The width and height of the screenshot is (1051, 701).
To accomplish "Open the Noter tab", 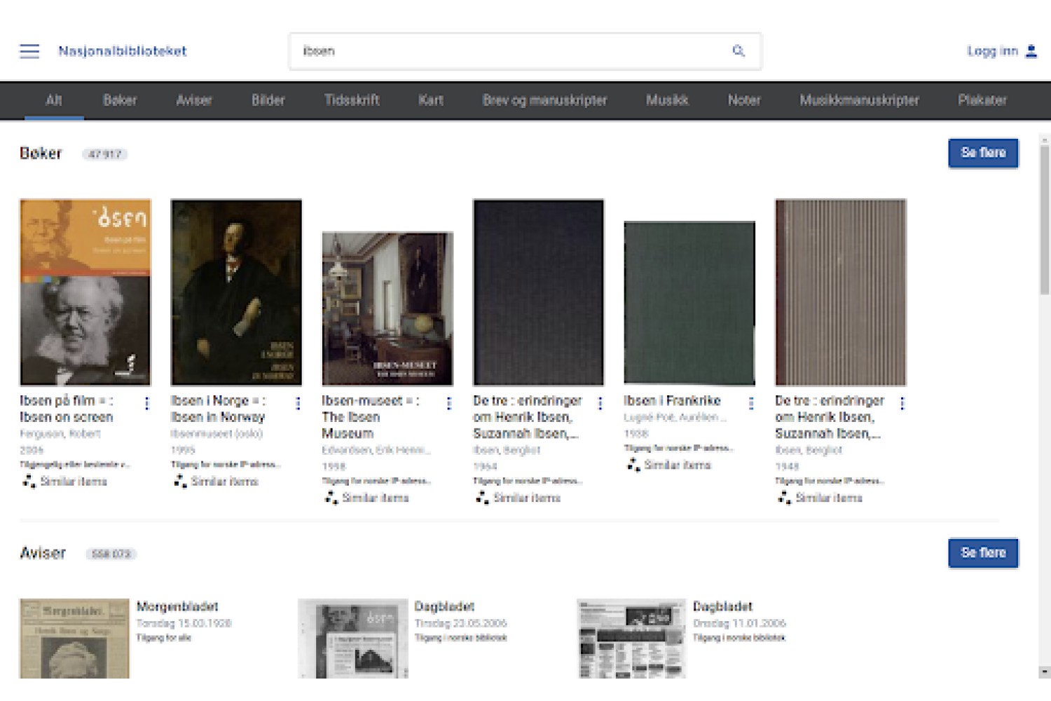I will [744, 100].
